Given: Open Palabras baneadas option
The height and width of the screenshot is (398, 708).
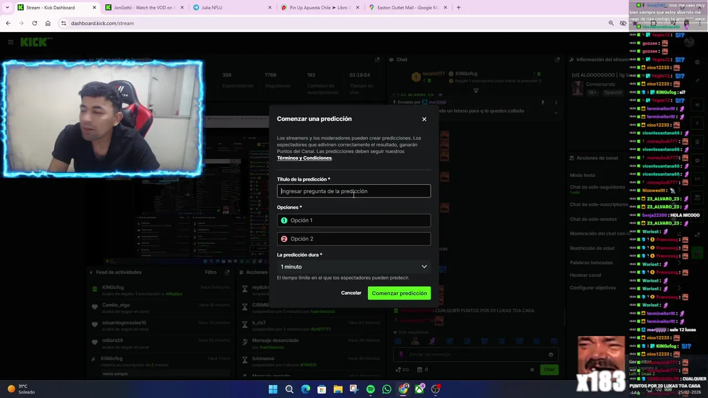Looking at the screenshot, I should coord(591,263).
